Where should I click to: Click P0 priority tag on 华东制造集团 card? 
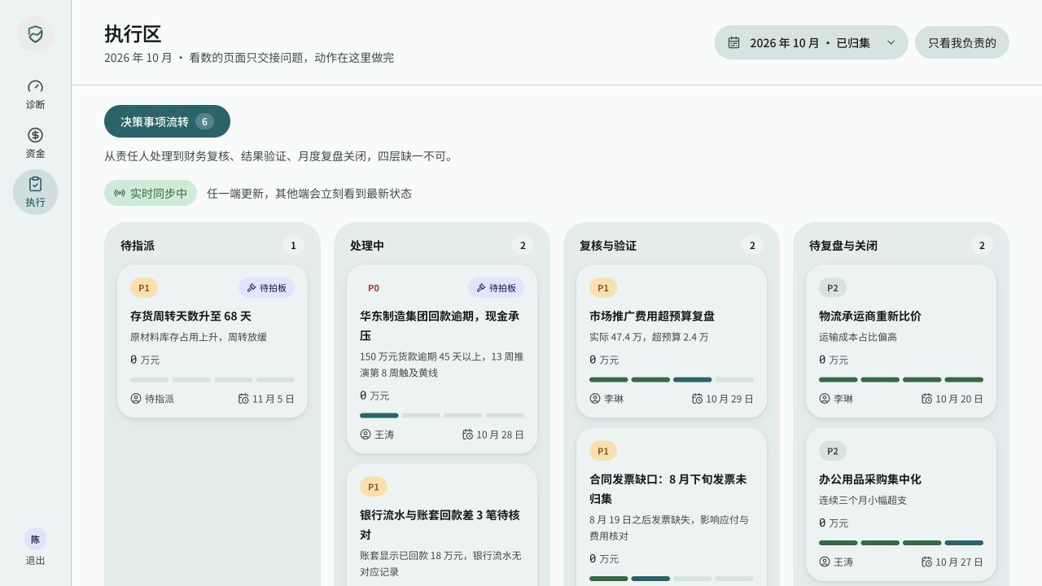pos(374,287)
